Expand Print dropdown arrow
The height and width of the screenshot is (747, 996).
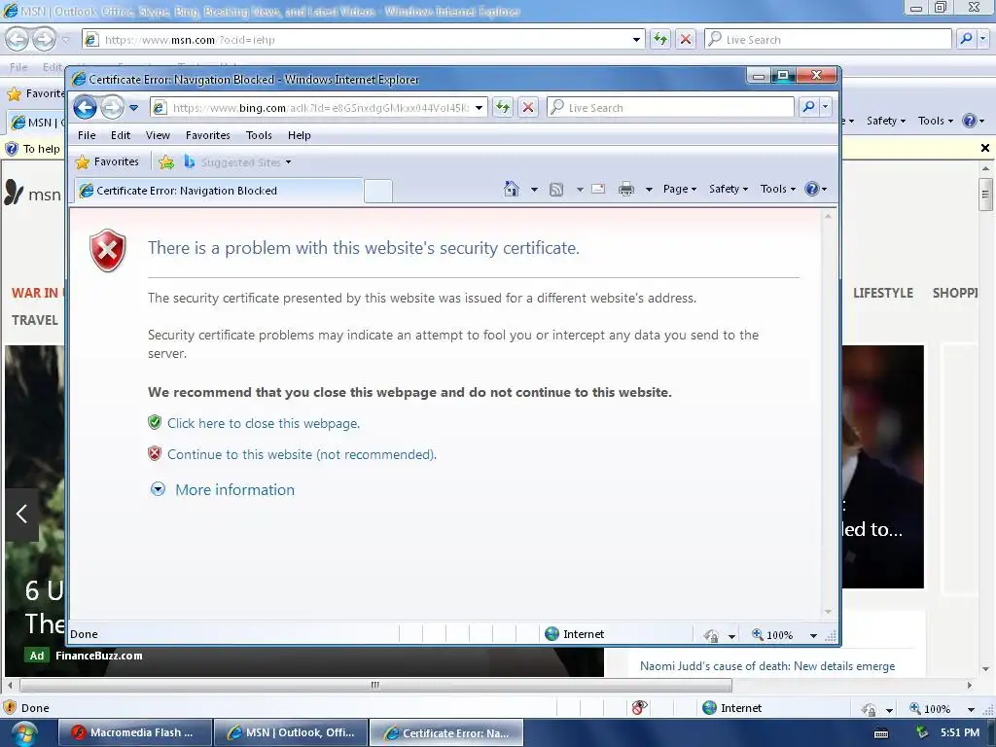tap(649, 190)
